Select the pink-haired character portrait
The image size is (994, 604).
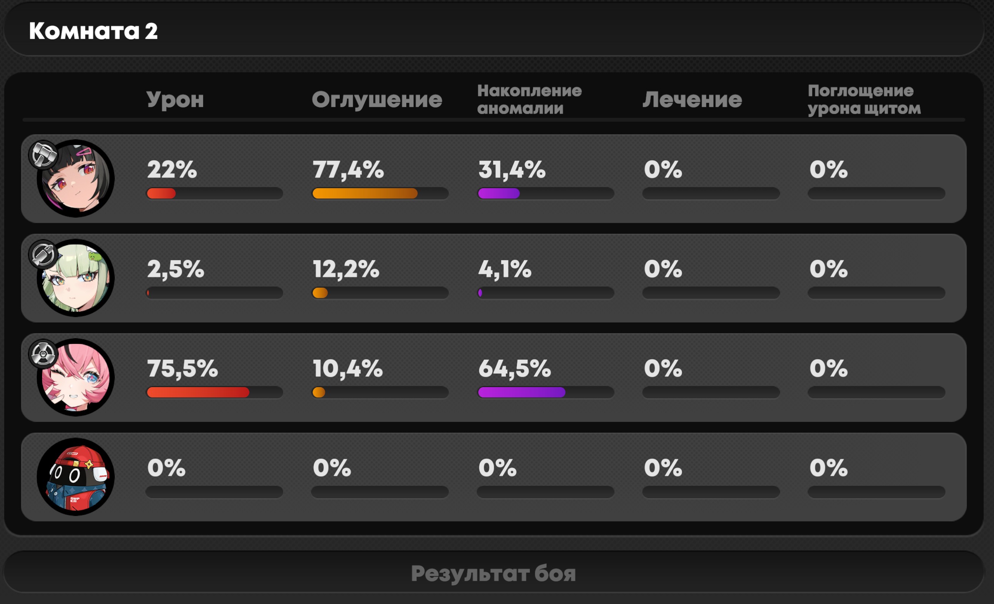coord(75,378)
